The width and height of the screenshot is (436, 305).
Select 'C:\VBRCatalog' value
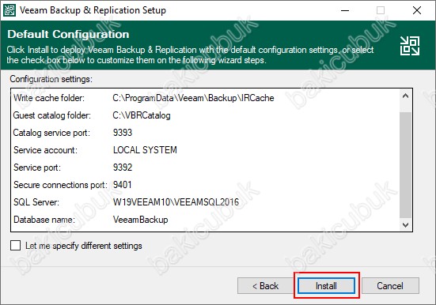pos(142,115)
